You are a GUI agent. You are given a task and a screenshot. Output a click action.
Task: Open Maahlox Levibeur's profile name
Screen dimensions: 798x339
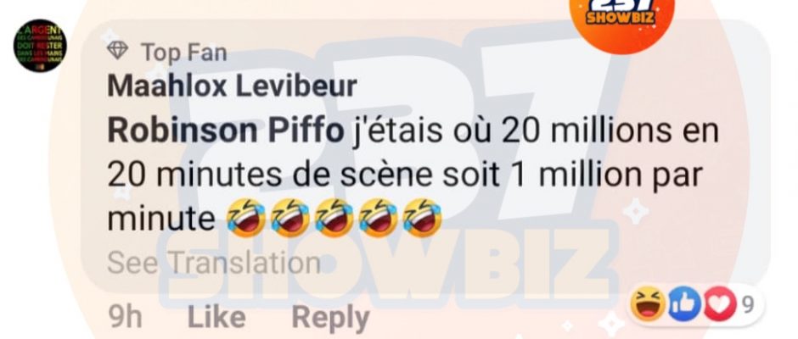click(232, 86)
